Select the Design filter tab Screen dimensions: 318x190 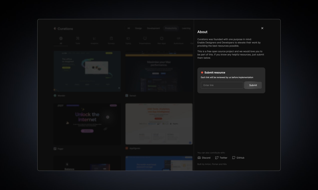point(138,28)
